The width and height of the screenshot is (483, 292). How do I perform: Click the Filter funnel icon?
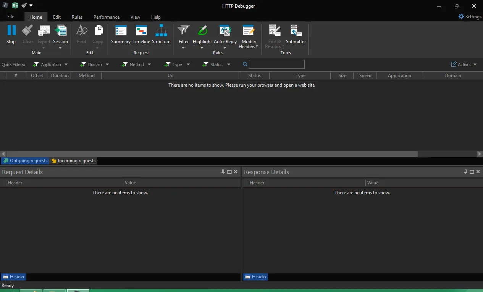tap(184, 31)
